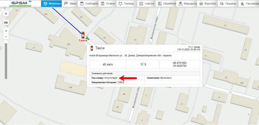259x125 pixels.
Task: Click building 13а on the map
Action: pos(70,87)
